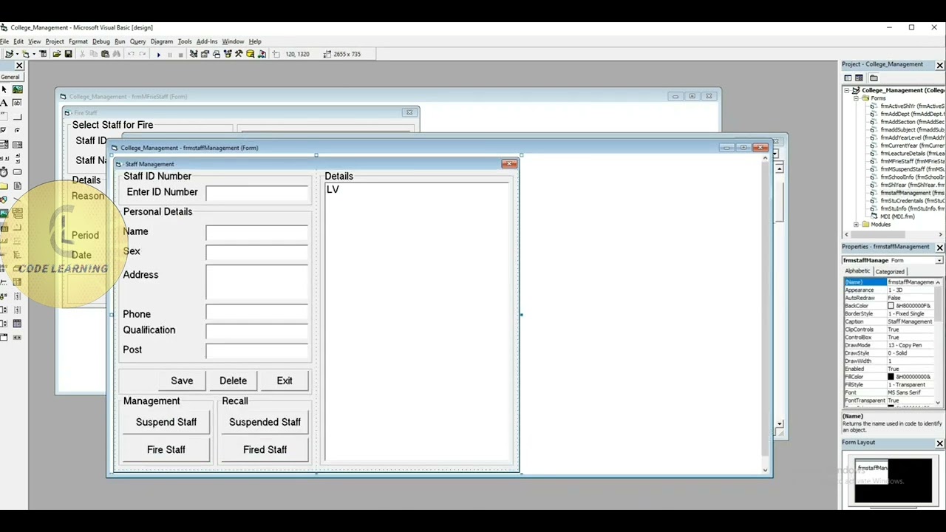Select the OptionButton tool in the toolbox
This screenshot has height=532, width=946.
(x=17, y=130)
